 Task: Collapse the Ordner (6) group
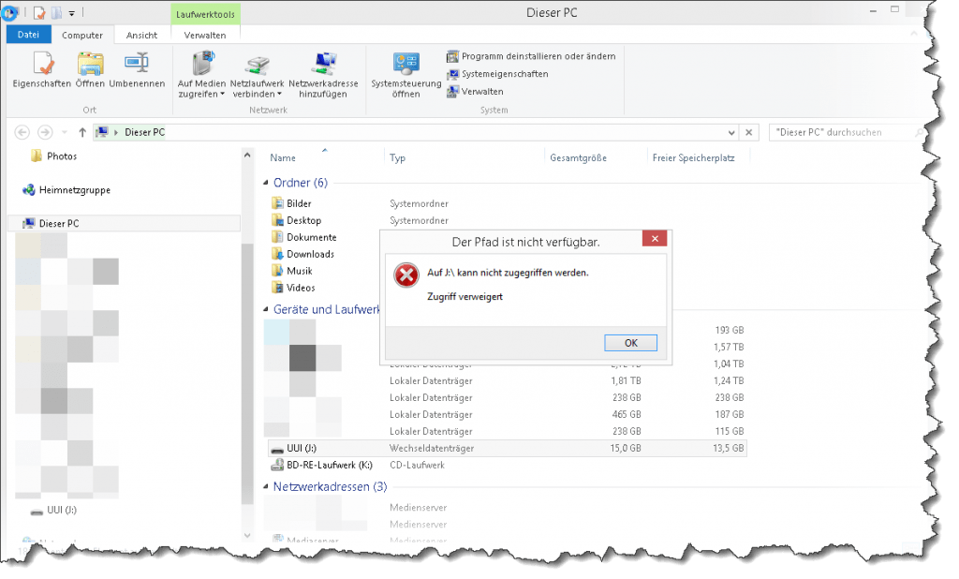pos(268,183)
